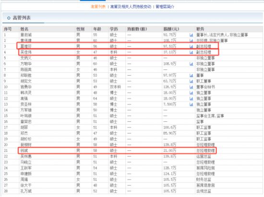This screenshot has height=197, width=264.
Task: Click the 职务 column header
Action: click(200, 29)
